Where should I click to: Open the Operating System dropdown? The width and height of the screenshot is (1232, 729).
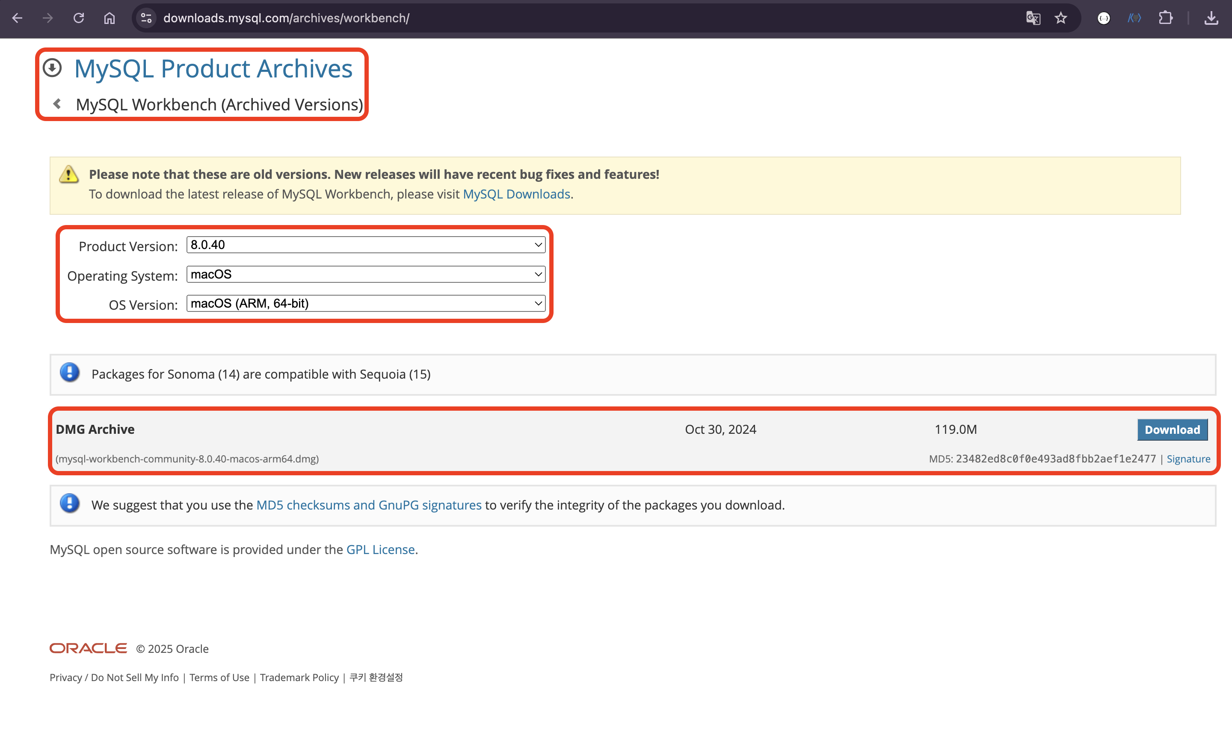(366, 274)
